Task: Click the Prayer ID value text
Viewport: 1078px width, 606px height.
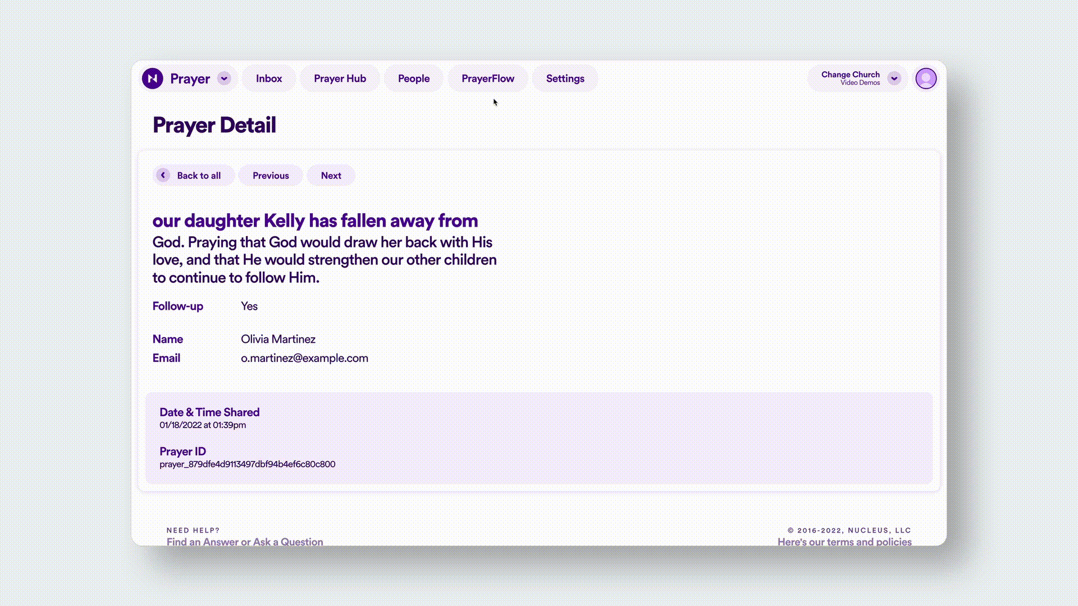Action: coord(247,464)
